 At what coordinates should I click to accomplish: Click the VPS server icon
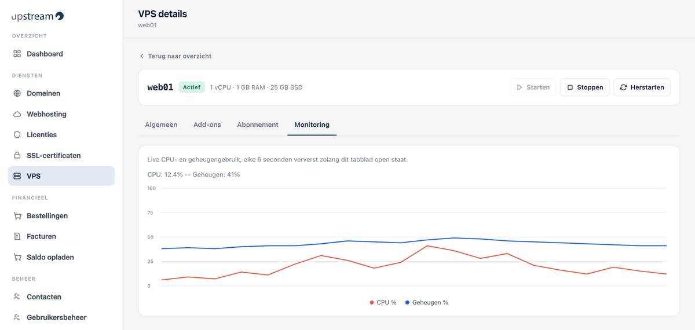pyautogui.click(x=17, y=176)
